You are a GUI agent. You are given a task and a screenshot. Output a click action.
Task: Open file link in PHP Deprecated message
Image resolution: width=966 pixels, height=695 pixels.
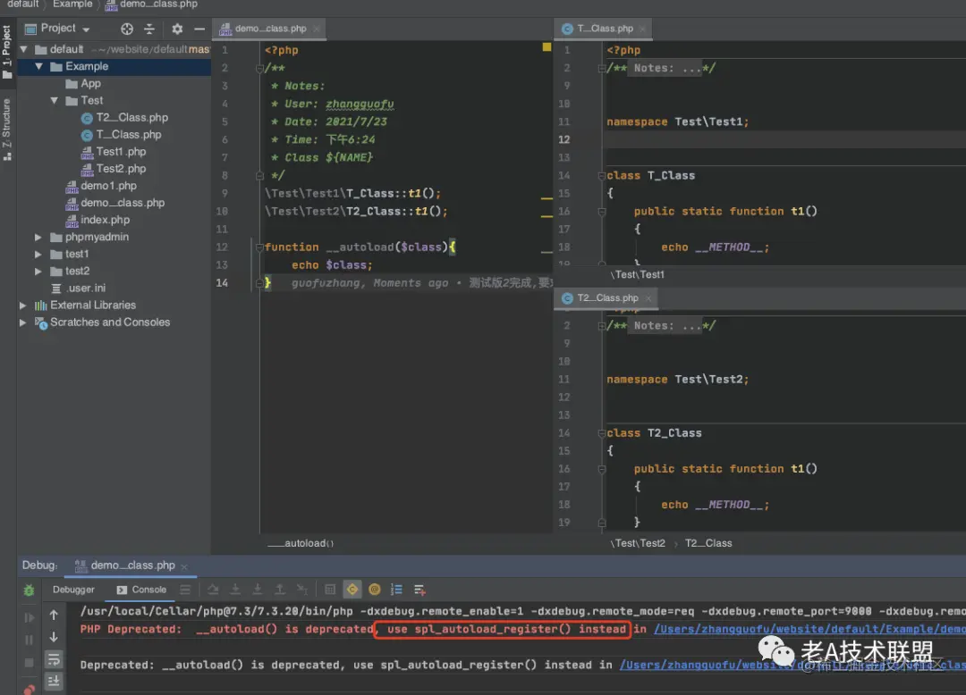(x=809, y=629)
